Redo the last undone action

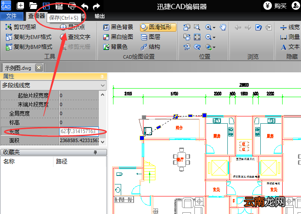[96, 6]
